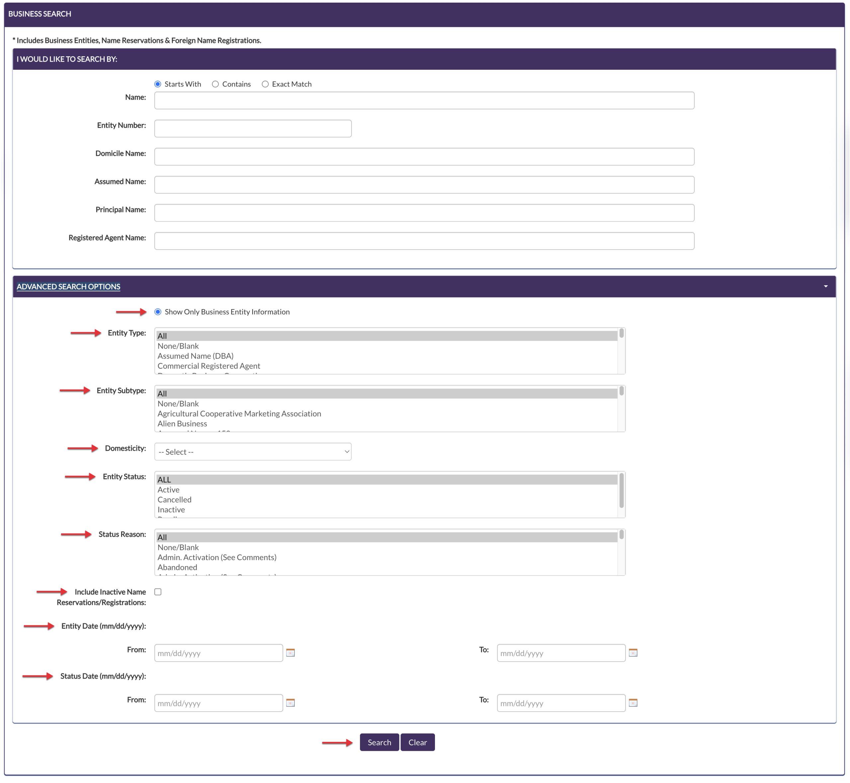This screenshot has height=783, width=850.
Task: Choose Assumed Name (DBA) entity type
Action: pyautogui.click(x=195, y=356)
